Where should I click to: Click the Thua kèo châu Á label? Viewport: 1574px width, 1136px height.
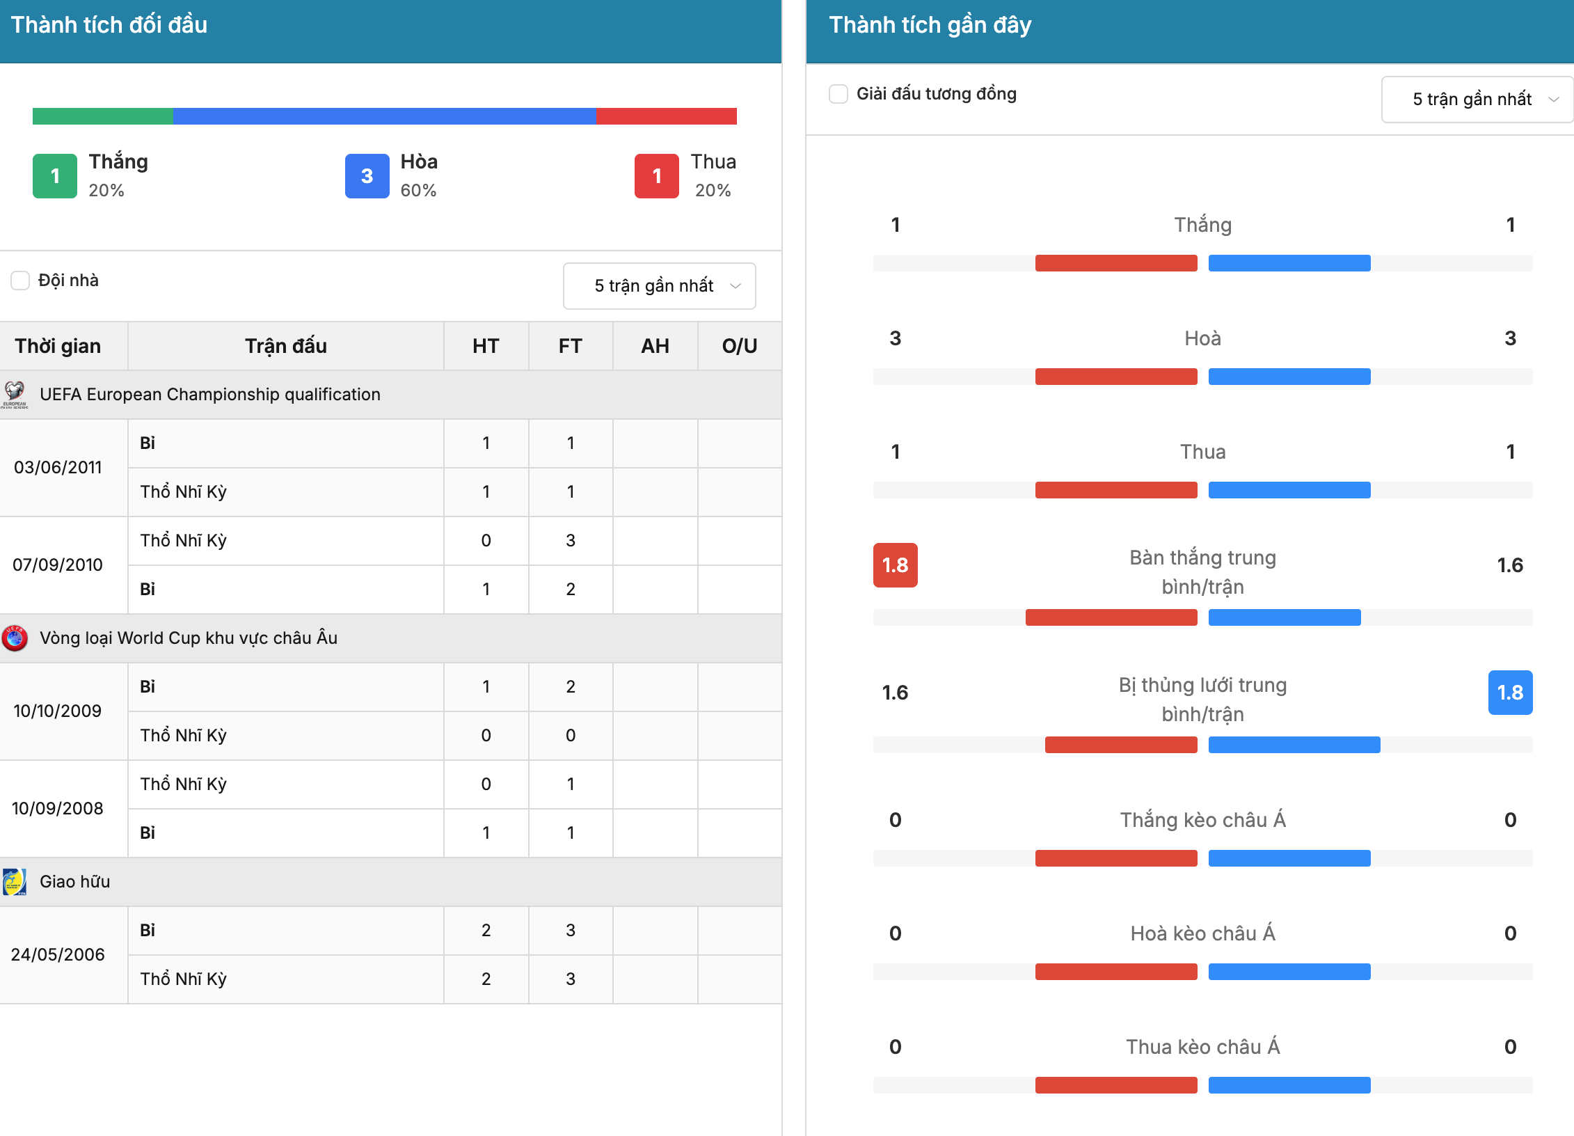1203,1047
